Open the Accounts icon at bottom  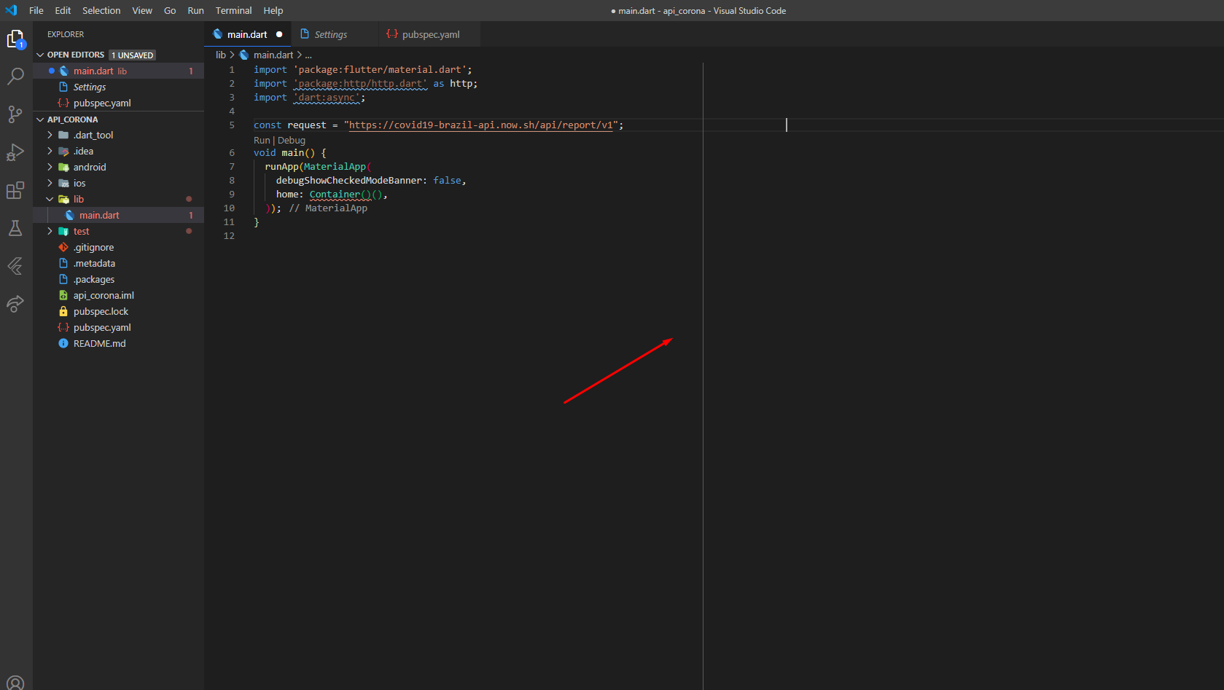(x=15, y=683)
